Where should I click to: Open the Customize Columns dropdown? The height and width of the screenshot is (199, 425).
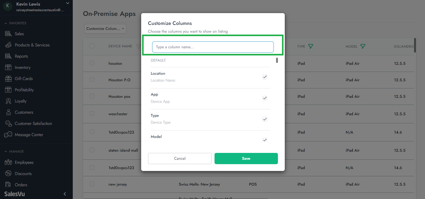click(105, 29)
